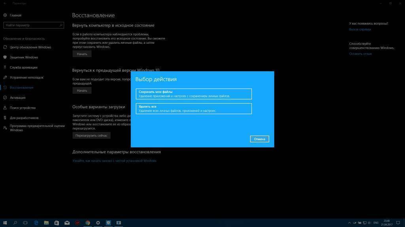Open the Mail app from the taskbar
Image resolution: width=405 pixels, height=227 pixels.
point(67,223)
